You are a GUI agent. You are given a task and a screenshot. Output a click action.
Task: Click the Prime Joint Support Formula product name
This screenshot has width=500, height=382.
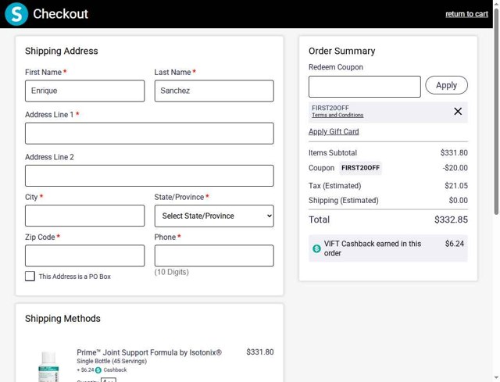[149, 352]
